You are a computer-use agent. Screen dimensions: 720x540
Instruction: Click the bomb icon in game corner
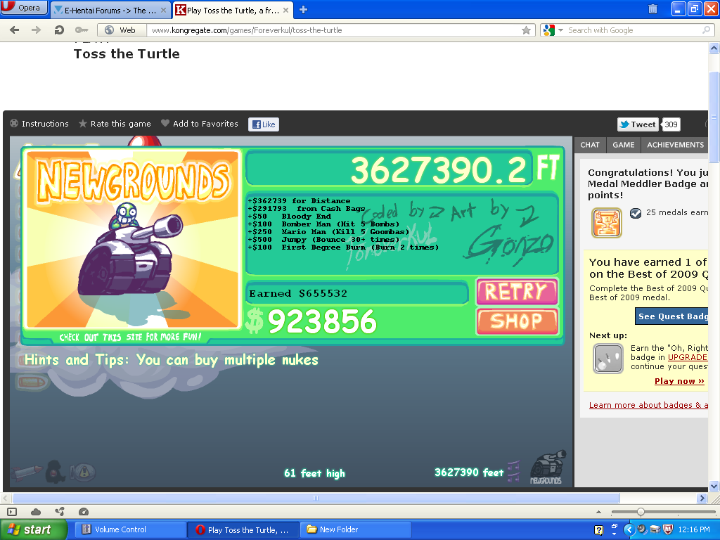(x=55, y=472)
